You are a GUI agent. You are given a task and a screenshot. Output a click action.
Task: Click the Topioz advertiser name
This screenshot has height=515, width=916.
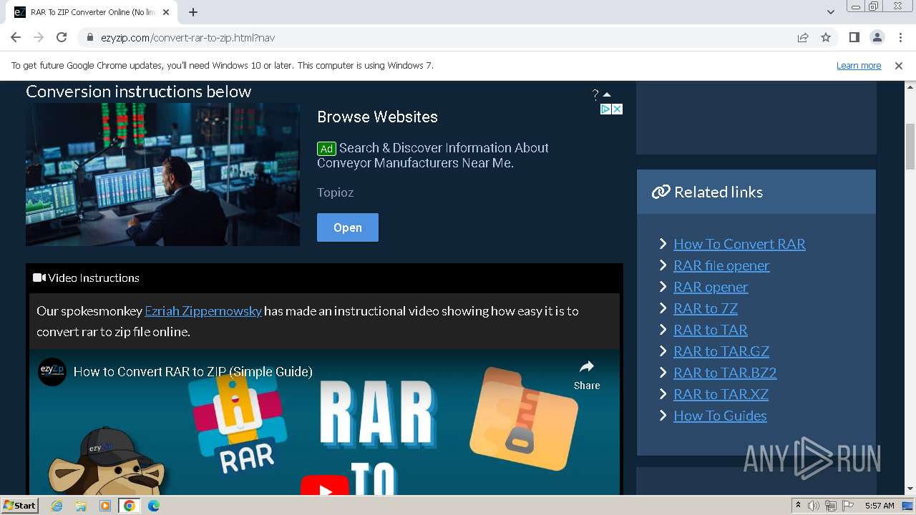click(335, 192)
